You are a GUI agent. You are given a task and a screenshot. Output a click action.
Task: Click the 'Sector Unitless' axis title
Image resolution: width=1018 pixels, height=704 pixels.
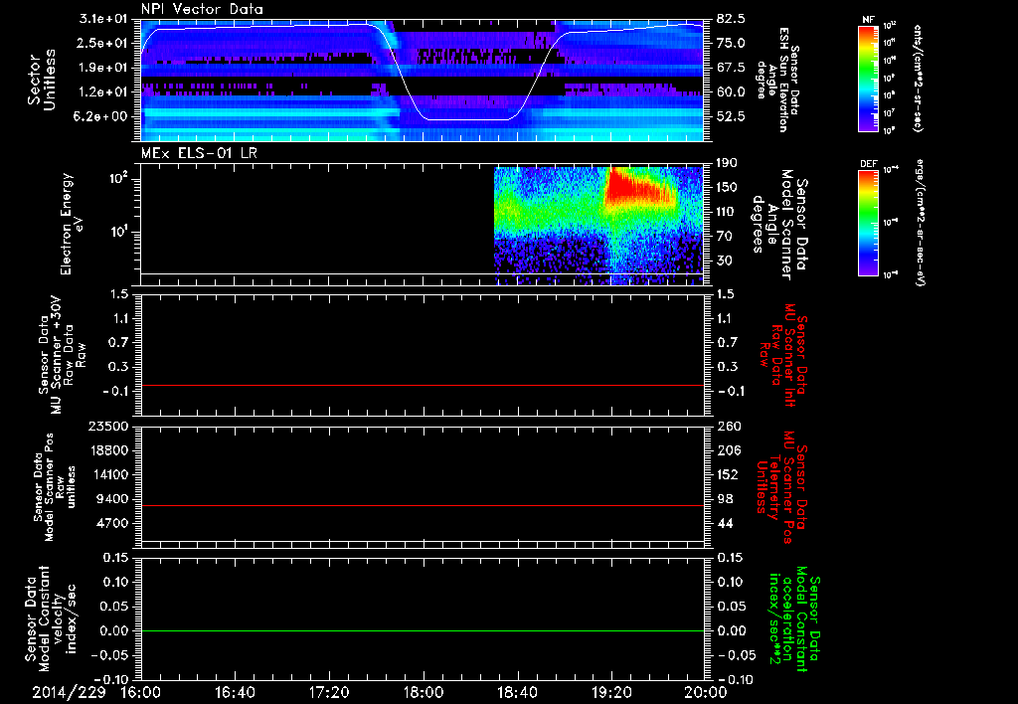(x=42, y=80)
